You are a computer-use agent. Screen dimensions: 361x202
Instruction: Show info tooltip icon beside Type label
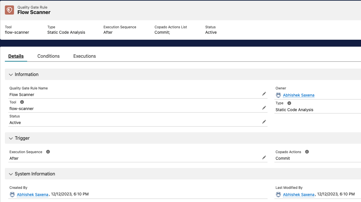coord(289,103)
